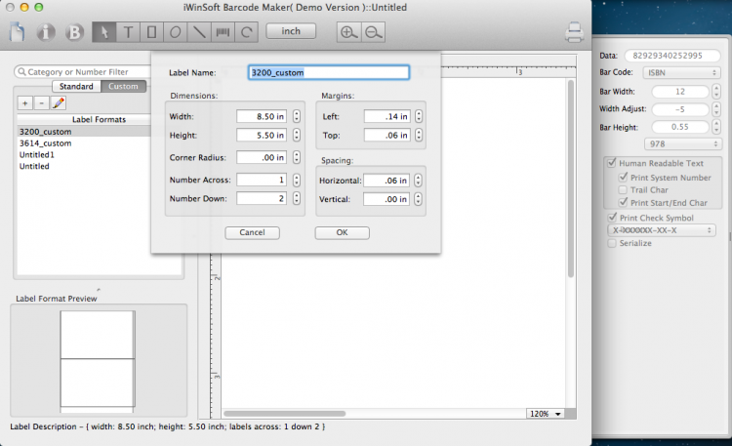This screenshot has width=732, height=446.
Task: Select Untitled label format row
Action: click(x=84, y=166)
